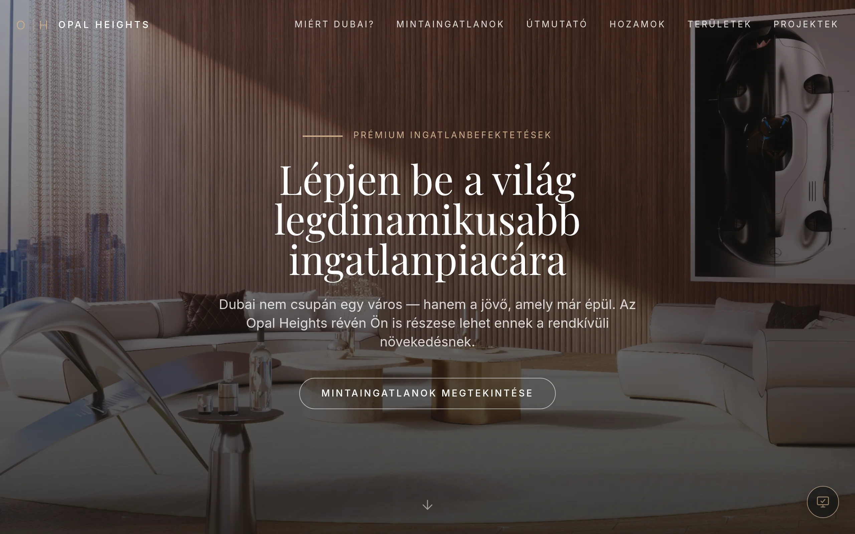Click the gold line beside the tagline
Image resolution: width=855 pixels, height=534 pixels.
(x=322, y=136)
